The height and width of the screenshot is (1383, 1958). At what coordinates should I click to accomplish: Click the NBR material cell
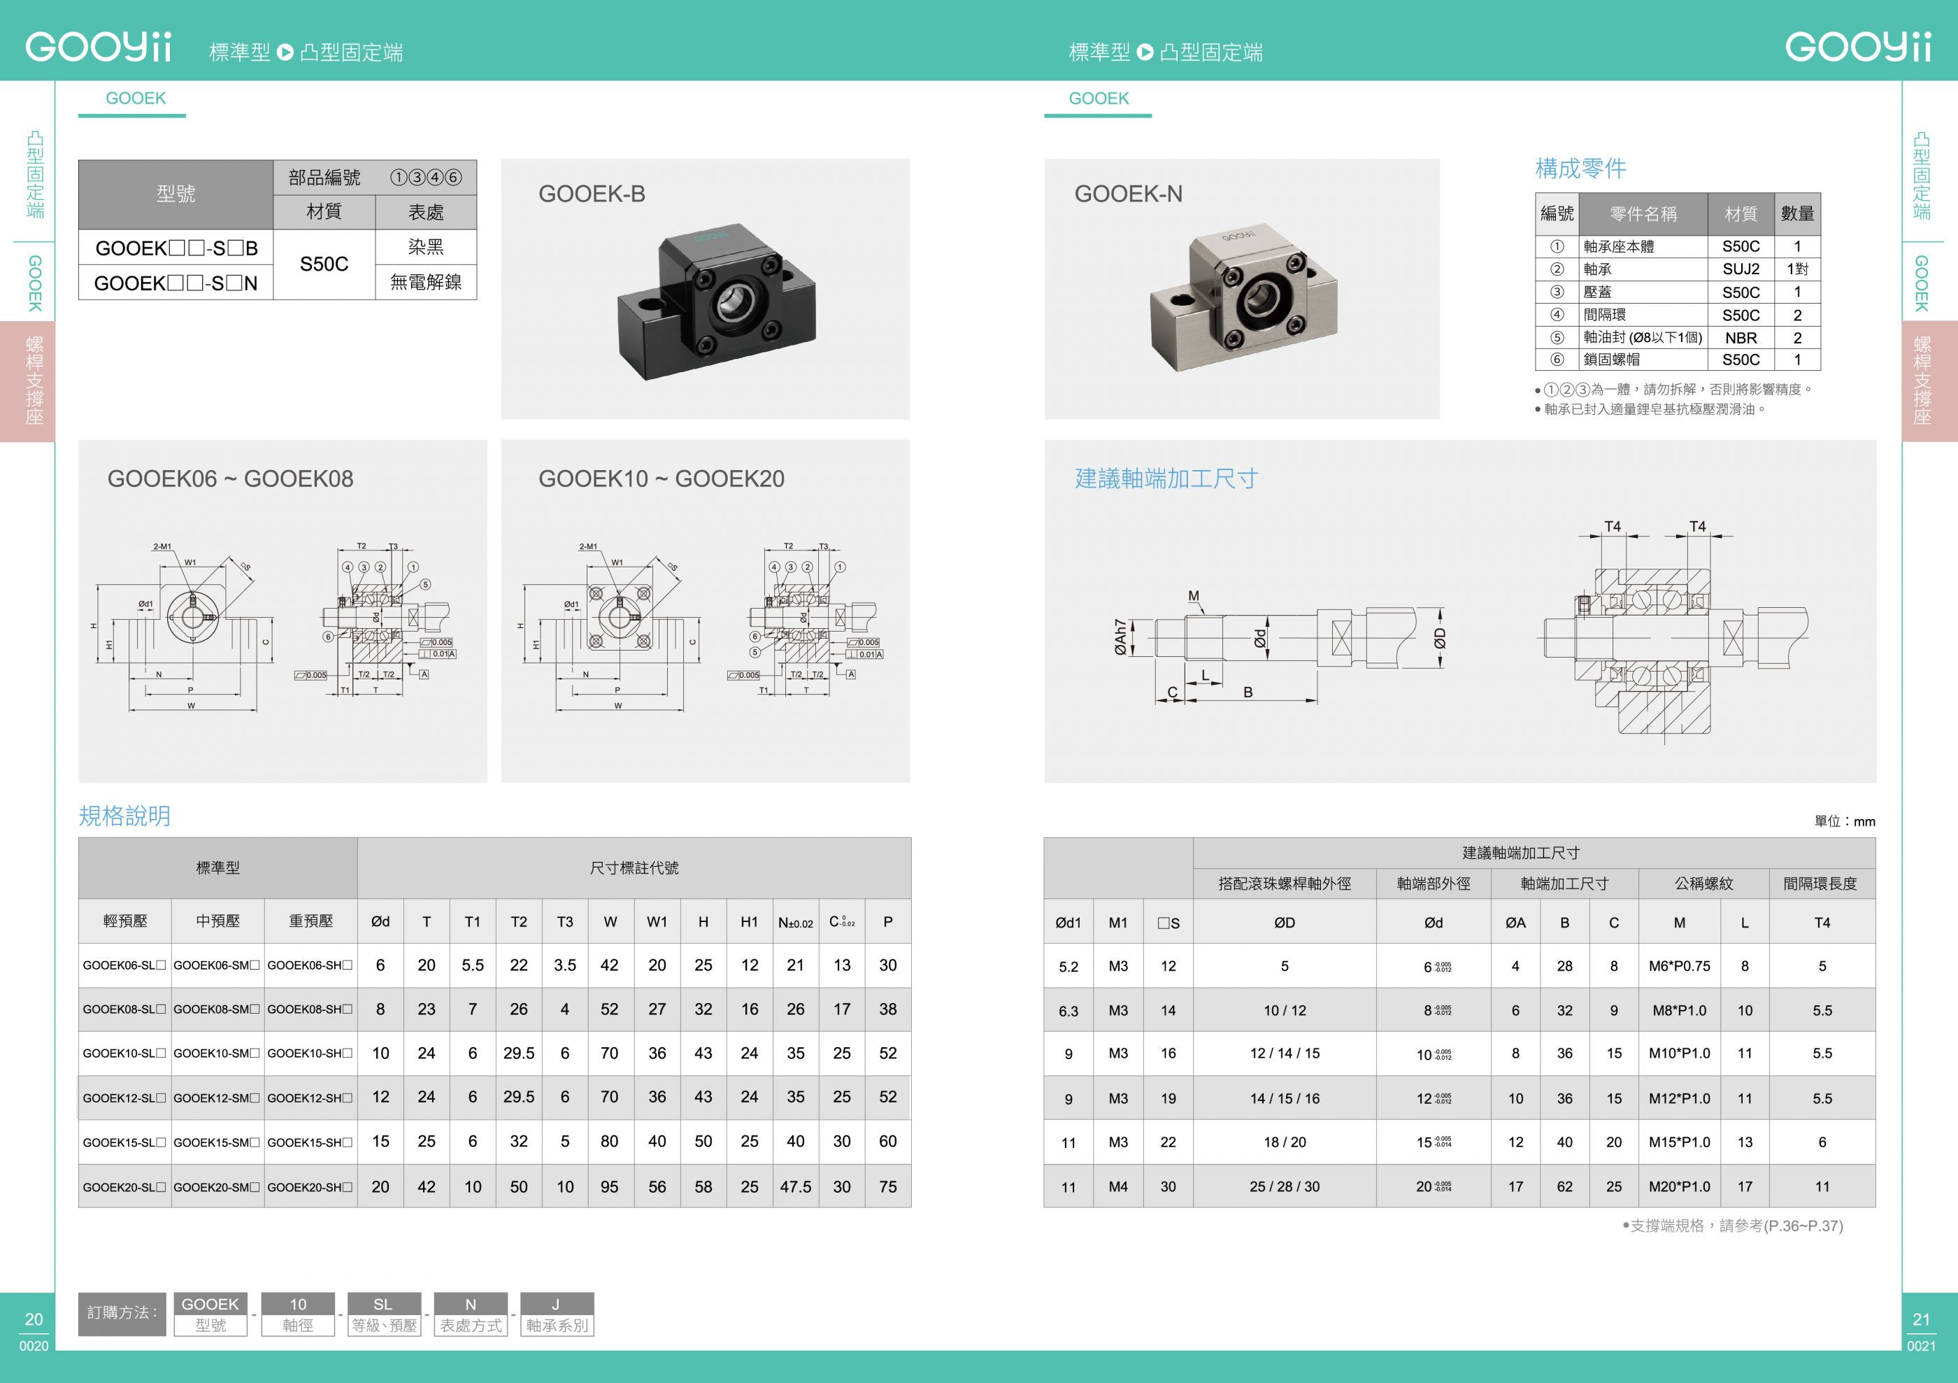1741,337
